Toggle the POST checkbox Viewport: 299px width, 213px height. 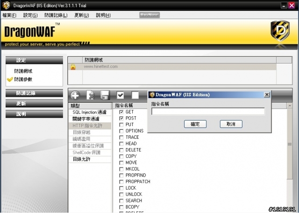121,119
